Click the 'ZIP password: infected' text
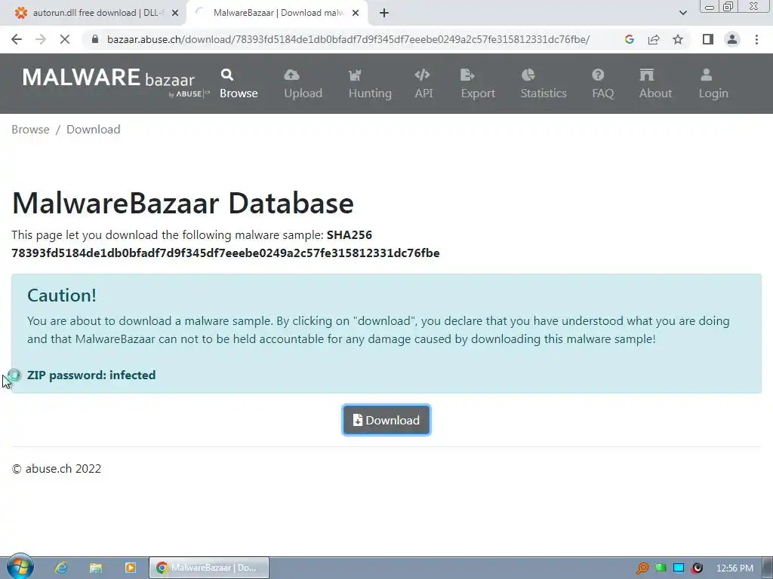The height and width of the screenshot is (579, 773). [91, 375]
